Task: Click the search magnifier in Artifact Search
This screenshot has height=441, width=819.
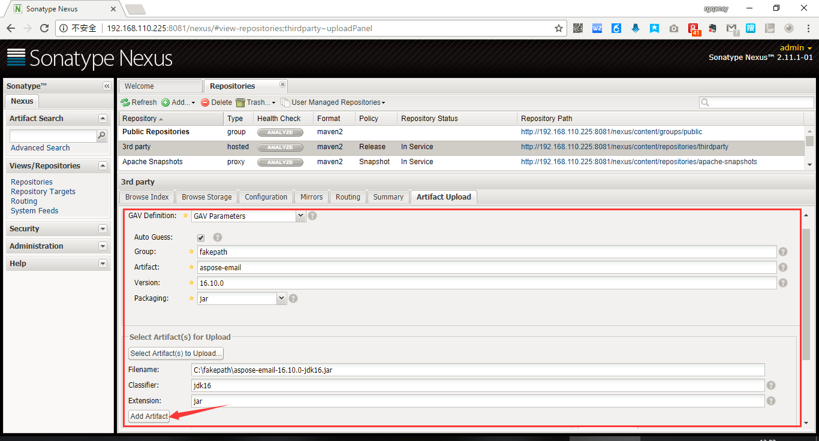Action: click(x=102, y=136)
